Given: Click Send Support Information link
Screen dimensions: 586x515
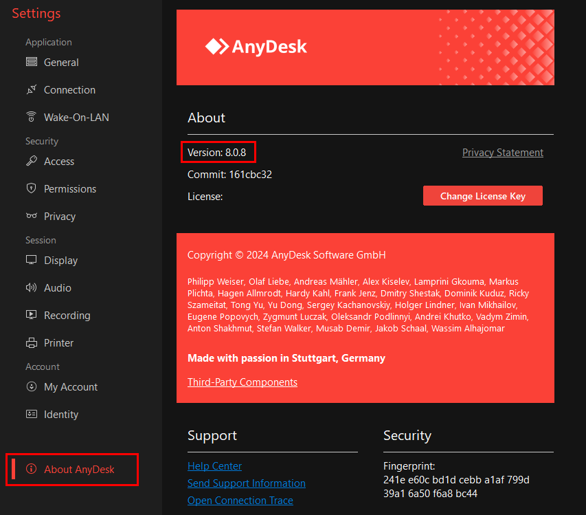Looking at the screenshot, I should tap(246, 483).
